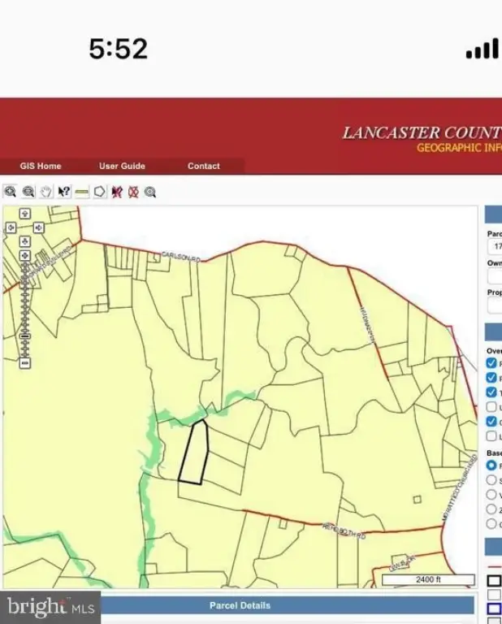Viewport: 502px width, 624px height.
Task: Click the zoom level slider handle
Action: pyautogui.click(x=24, y=335)
